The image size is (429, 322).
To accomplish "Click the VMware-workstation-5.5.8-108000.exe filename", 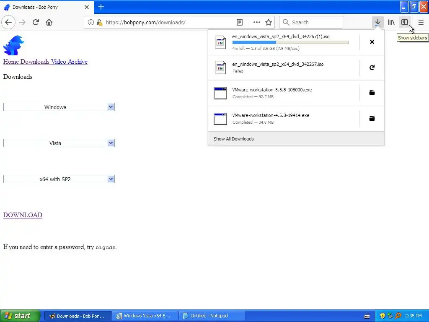I will point(272,90).
